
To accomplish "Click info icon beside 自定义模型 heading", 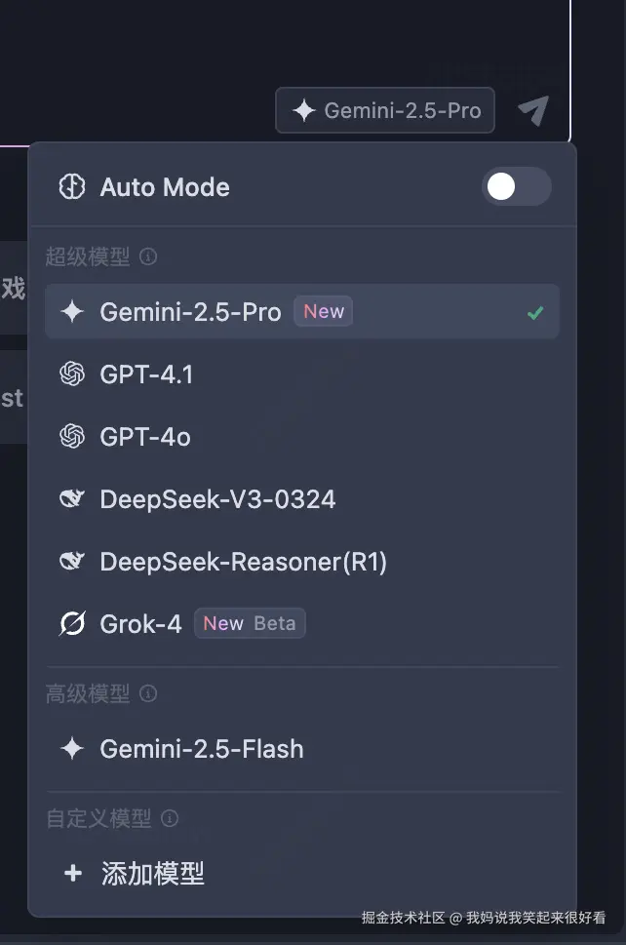I will [170, 818].
